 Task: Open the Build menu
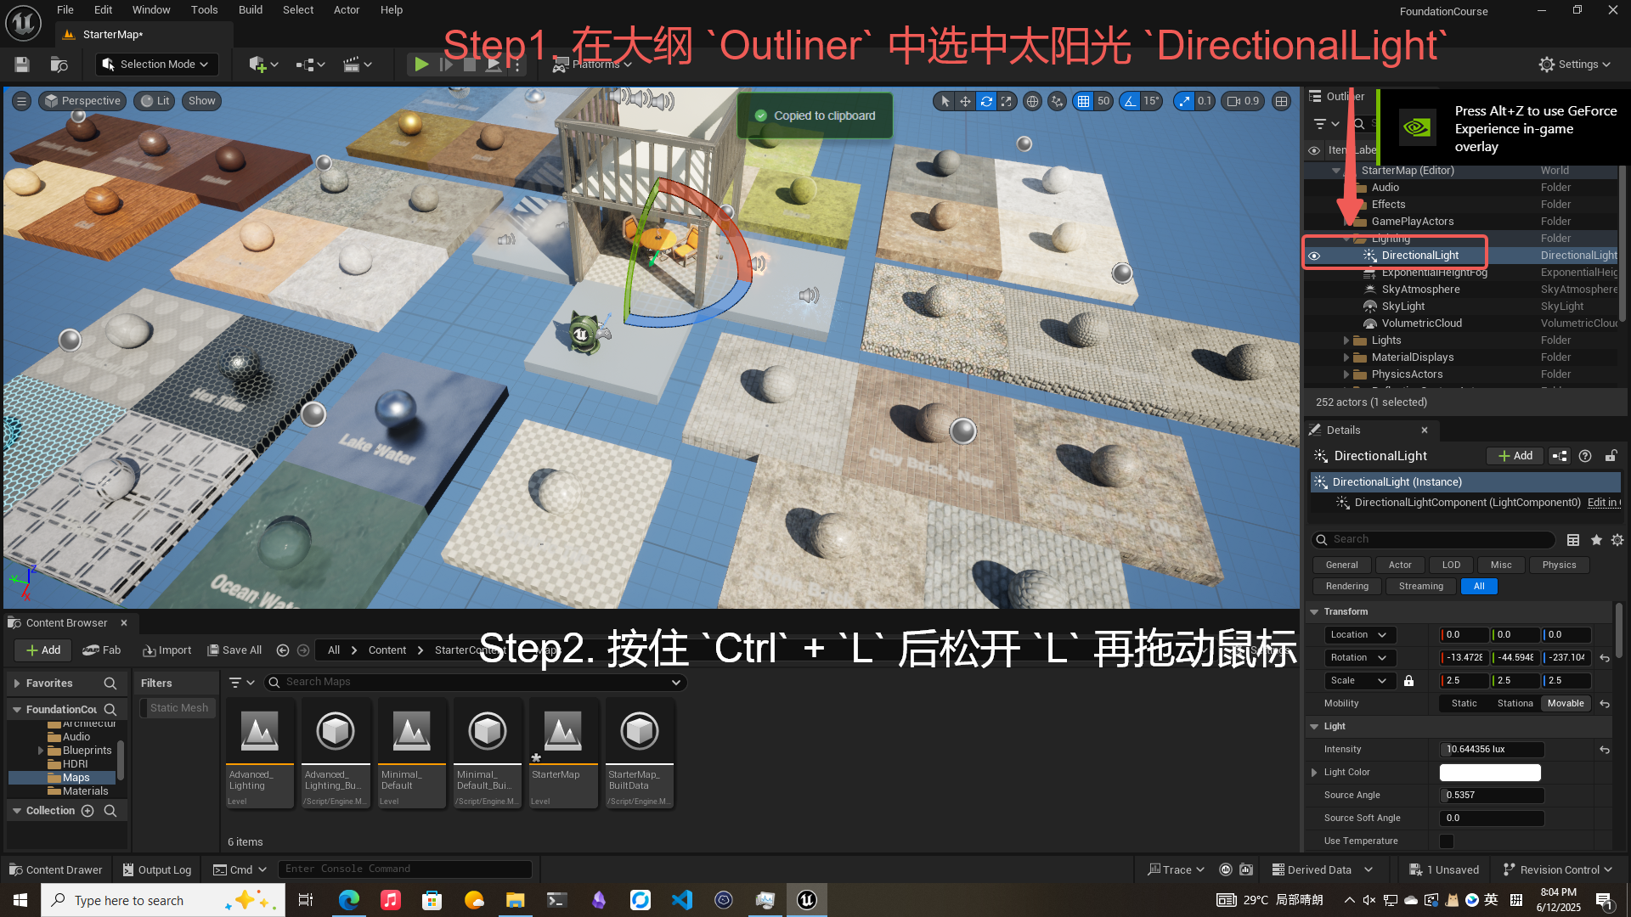250,10
